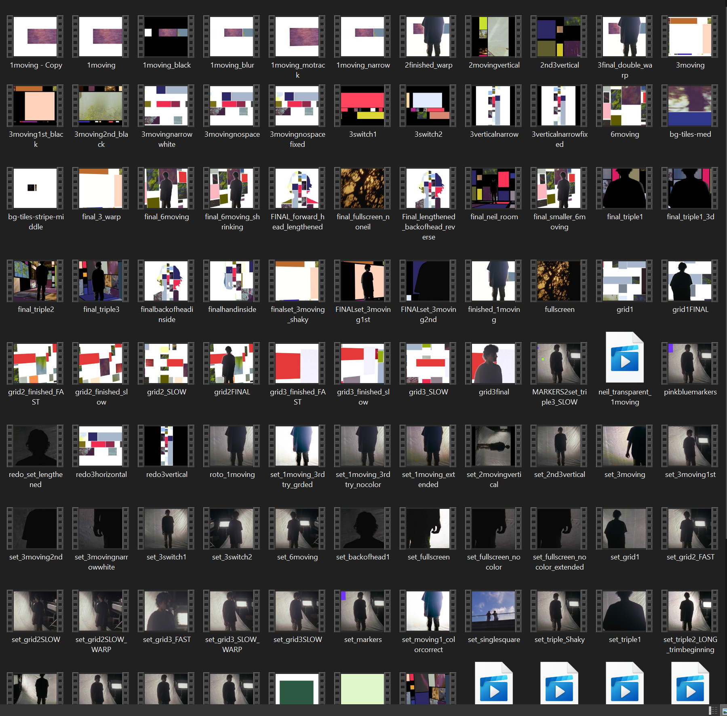This screenshot has width=727, height=716.
Task: Click the file name "set_3moving"
Action: [625, 475]
